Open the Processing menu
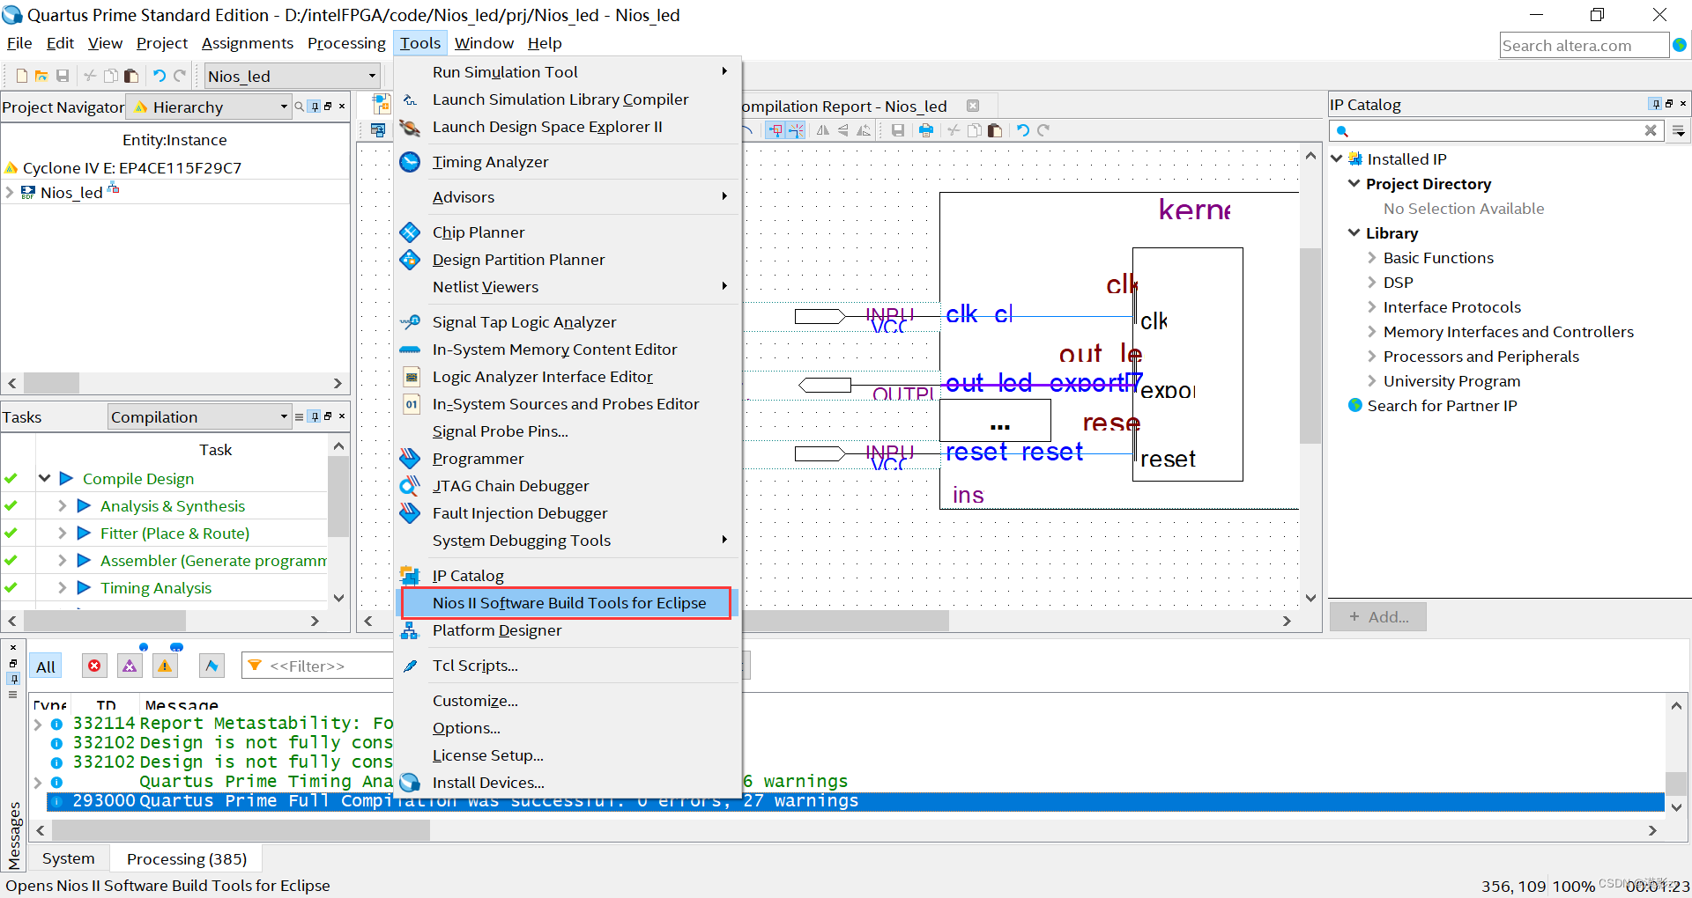This screenshot has width=1692, height=898. tap(346, 43)
